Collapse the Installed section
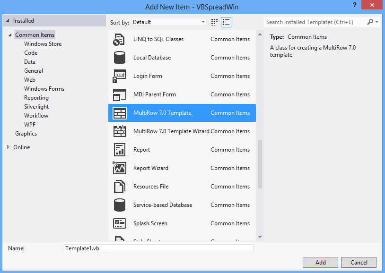The image size is (385, 273). click(8, 21)
